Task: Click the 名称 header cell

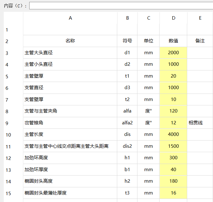Action: [x=70, y=41]
